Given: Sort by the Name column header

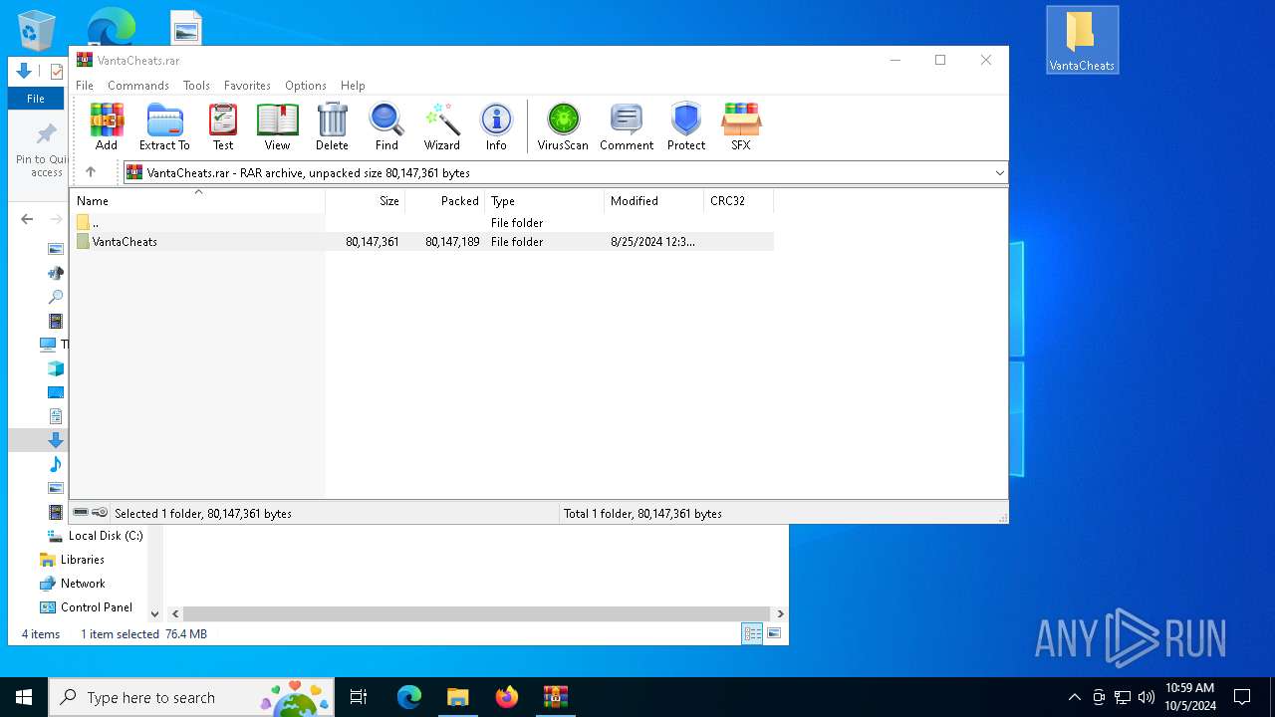Looking at the screenshot, I should point(197,201).
